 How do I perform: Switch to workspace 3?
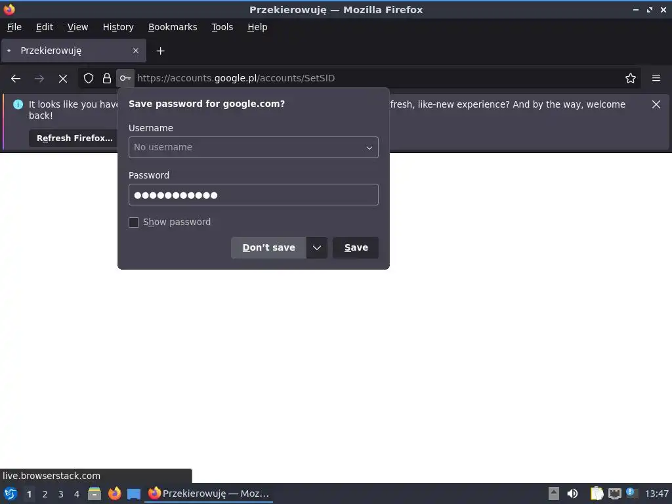(x=61, y=494)
